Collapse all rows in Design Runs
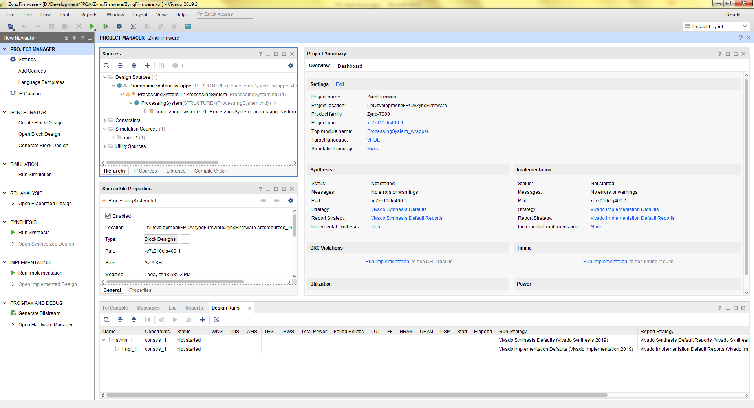Screen dimensions: 754x408 (120, 320)
